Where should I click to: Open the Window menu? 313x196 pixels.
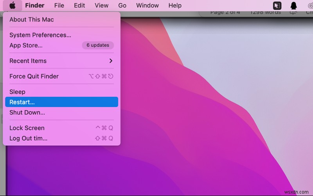click(148, 5)
